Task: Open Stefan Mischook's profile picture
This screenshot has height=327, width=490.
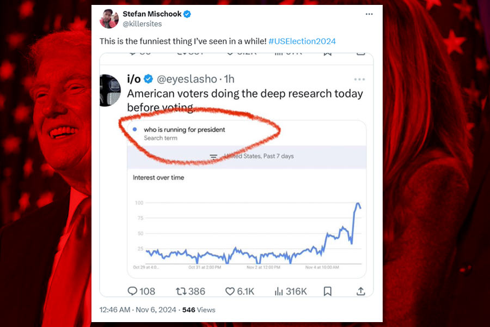Action: pyautogui.click(x=109, y=19)
